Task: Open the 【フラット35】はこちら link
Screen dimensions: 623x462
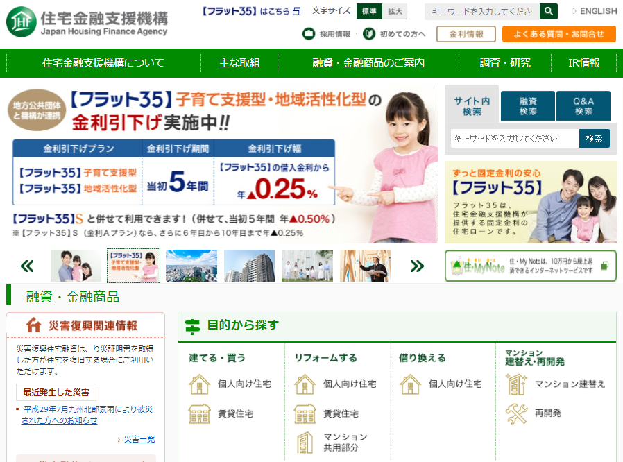Action: (x=246, y=11)
